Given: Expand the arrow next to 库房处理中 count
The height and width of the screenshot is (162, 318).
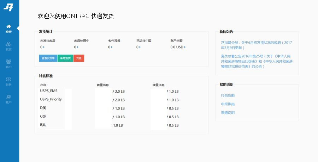Looking at the screenshot, I should tap(78, 47).
